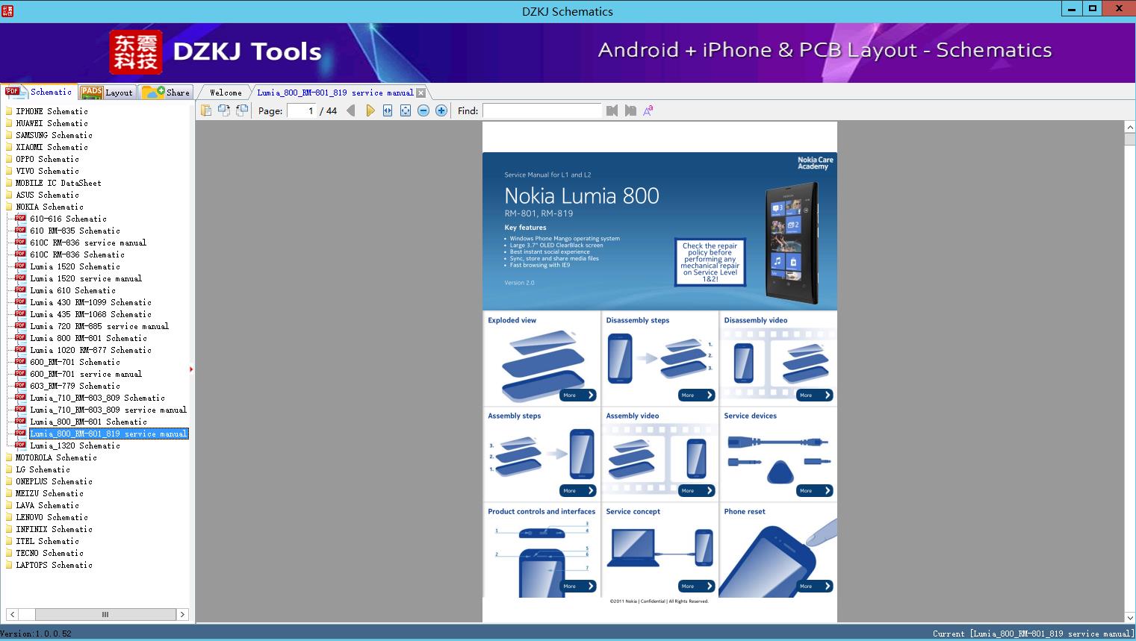
Task: Click More under Phone reset
Action: [814, 587]
